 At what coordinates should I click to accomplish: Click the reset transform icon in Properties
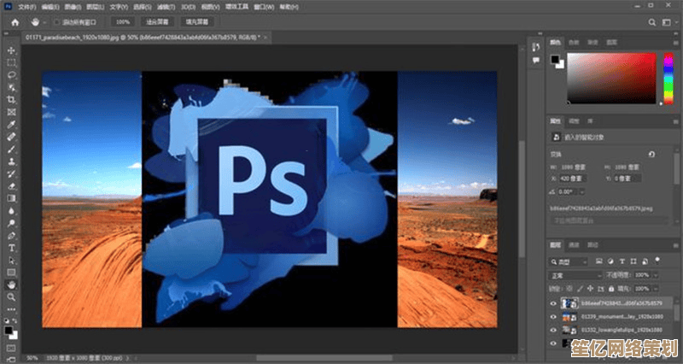click(x=651, y=155)
